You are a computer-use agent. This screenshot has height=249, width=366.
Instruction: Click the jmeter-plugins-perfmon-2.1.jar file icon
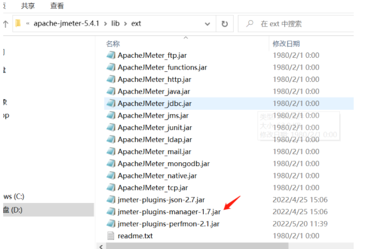coord(111,224)
